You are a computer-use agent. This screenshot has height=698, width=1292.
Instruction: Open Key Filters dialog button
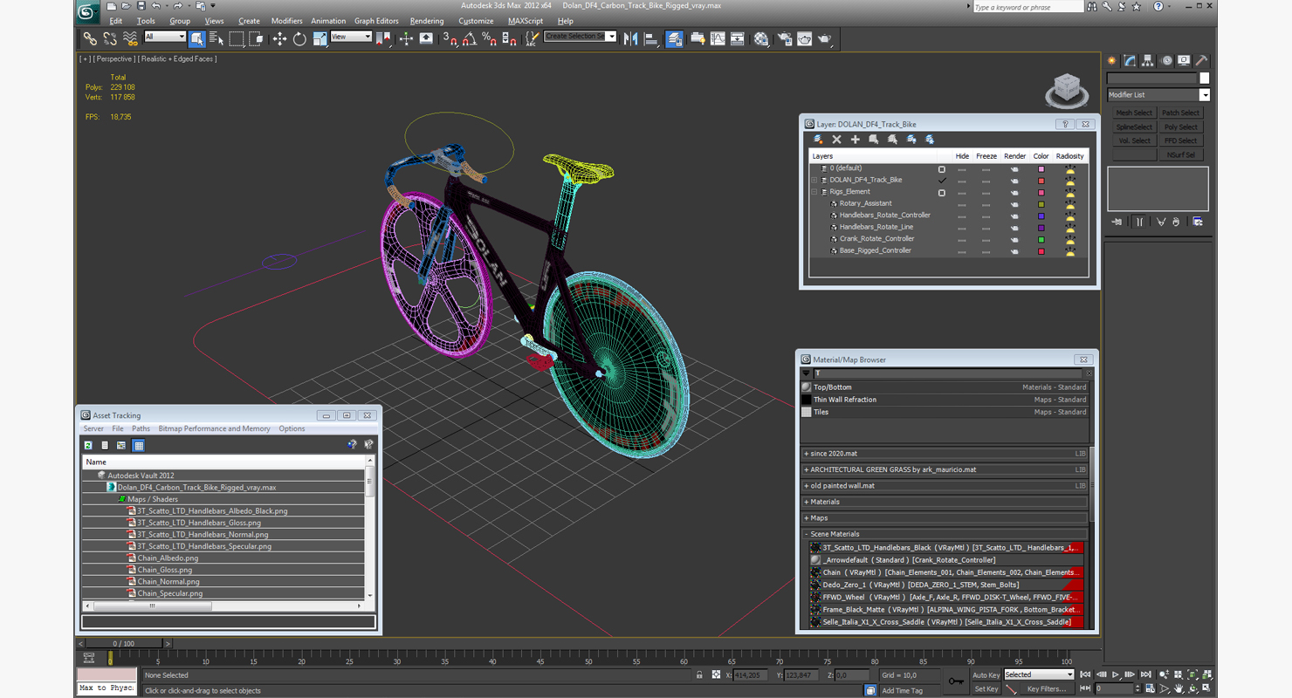pos(1047,689)
